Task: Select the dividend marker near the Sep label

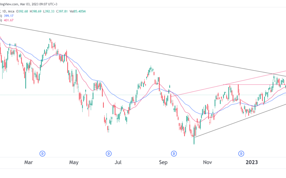Action: click(x=174, y=154)
